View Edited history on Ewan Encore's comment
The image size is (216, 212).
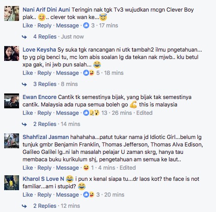click(x=144, y=113)
